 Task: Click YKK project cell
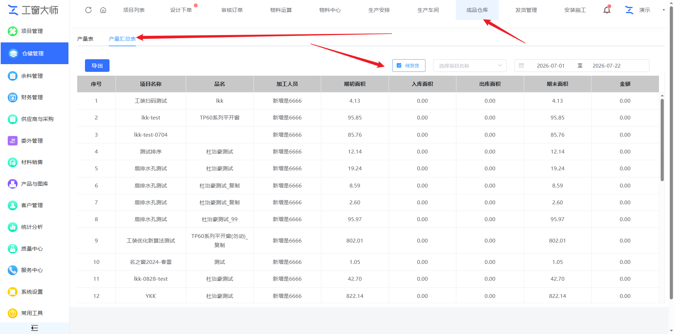151,296
